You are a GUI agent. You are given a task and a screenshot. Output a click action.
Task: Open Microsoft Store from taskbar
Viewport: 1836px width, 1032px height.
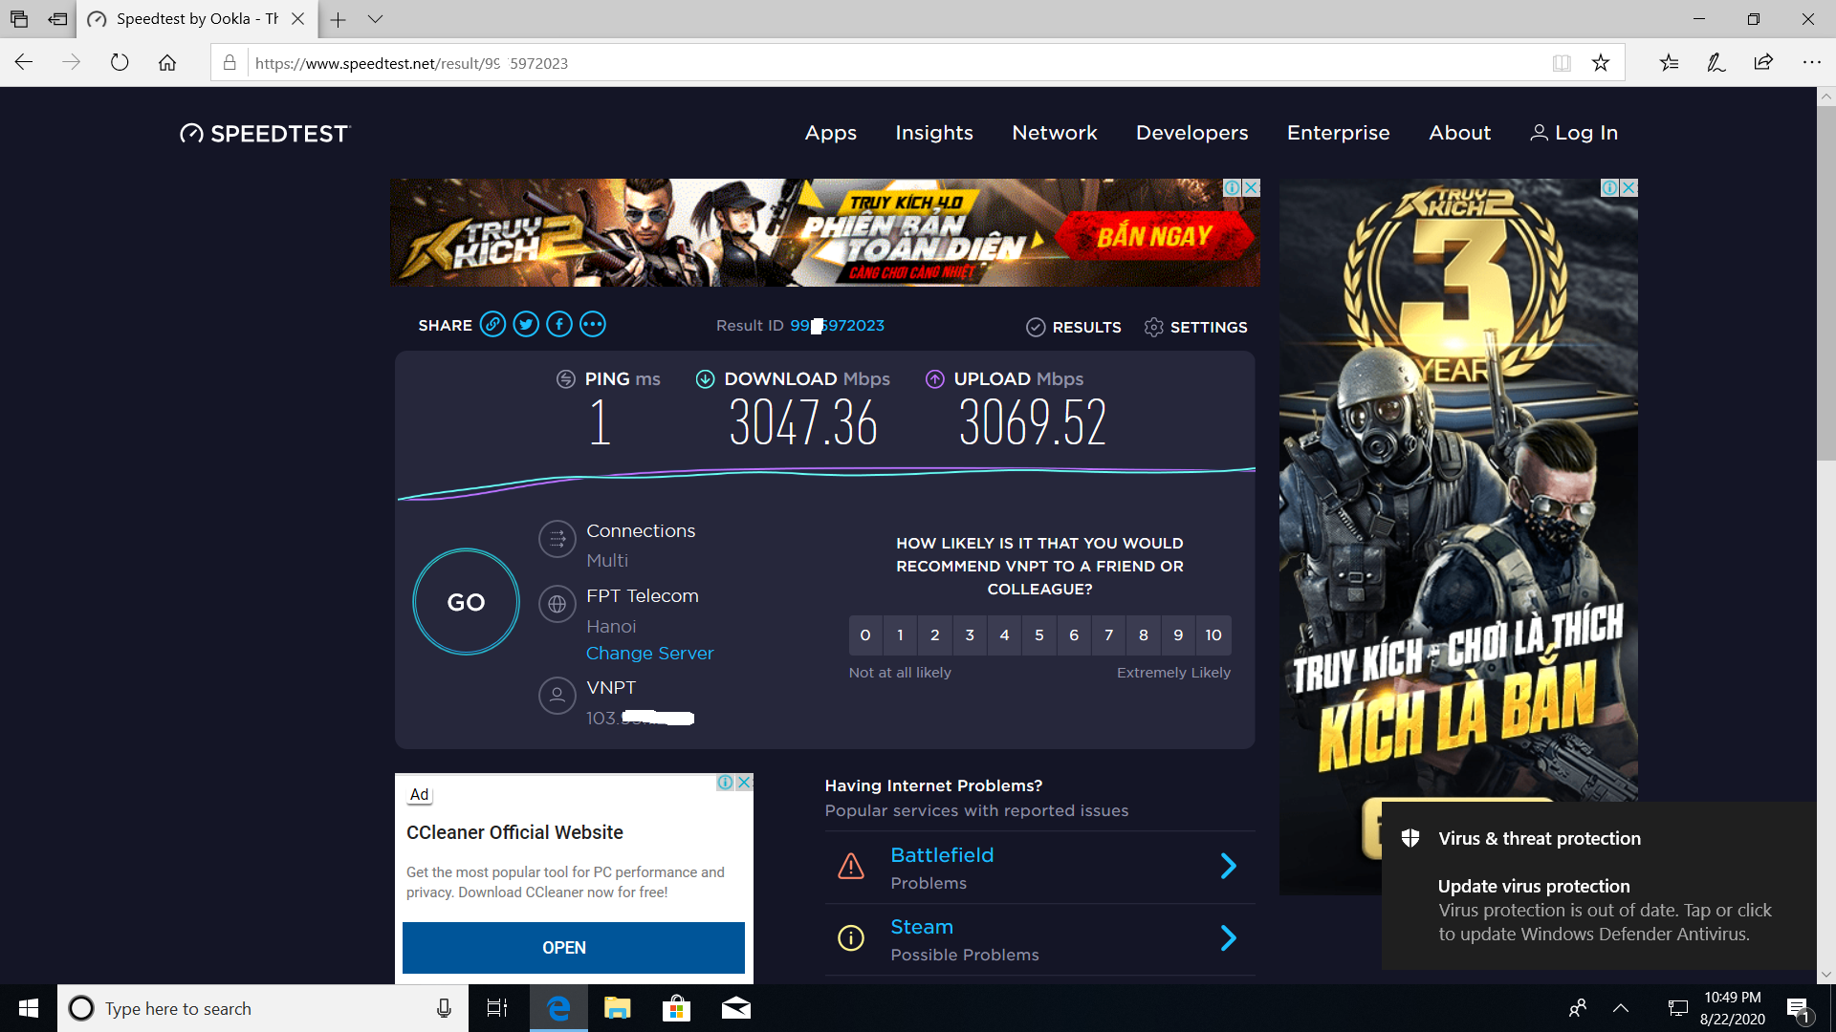tap(676, 1008)
